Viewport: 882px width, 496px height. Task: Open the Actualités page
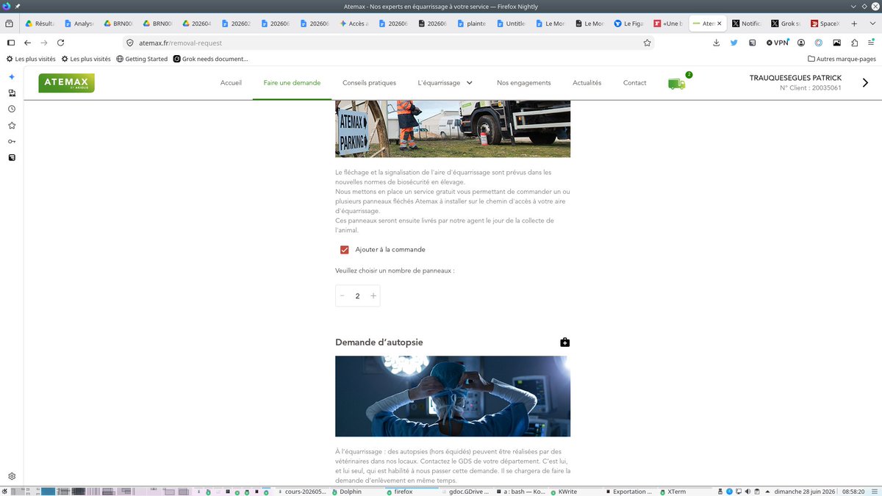pos(587,83)
